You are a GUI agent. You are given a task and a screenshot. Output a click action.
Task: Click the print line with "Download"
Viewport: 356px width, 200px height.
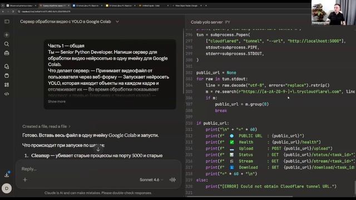coord(280,167)
